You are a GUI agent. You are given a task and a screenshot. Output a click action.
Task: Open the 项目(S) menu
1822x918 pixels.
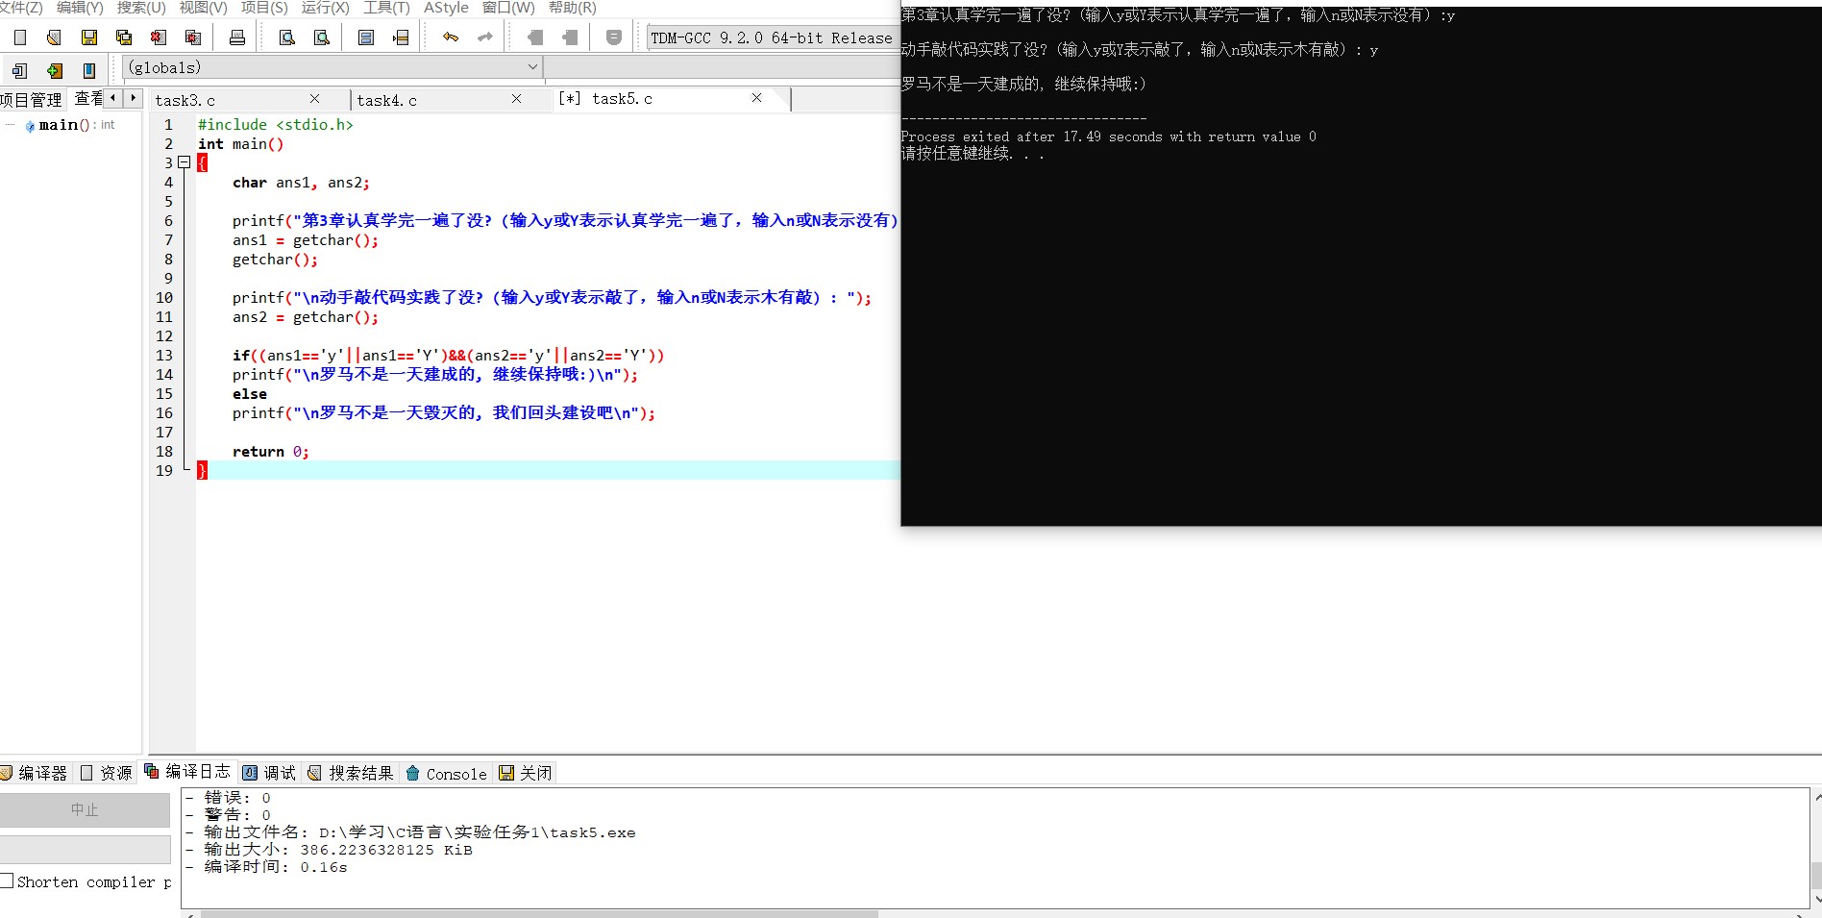pyautogui.click(x=264, y=8)
